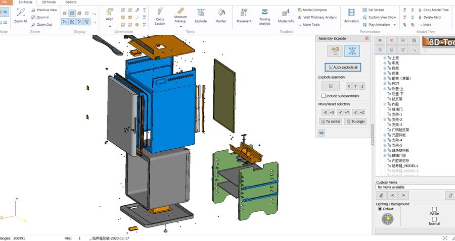Toggle the highlighted shaded-with-edges display mode
Image resolution: width=455 pixels, height=241 pixels.
coord(72,13)
